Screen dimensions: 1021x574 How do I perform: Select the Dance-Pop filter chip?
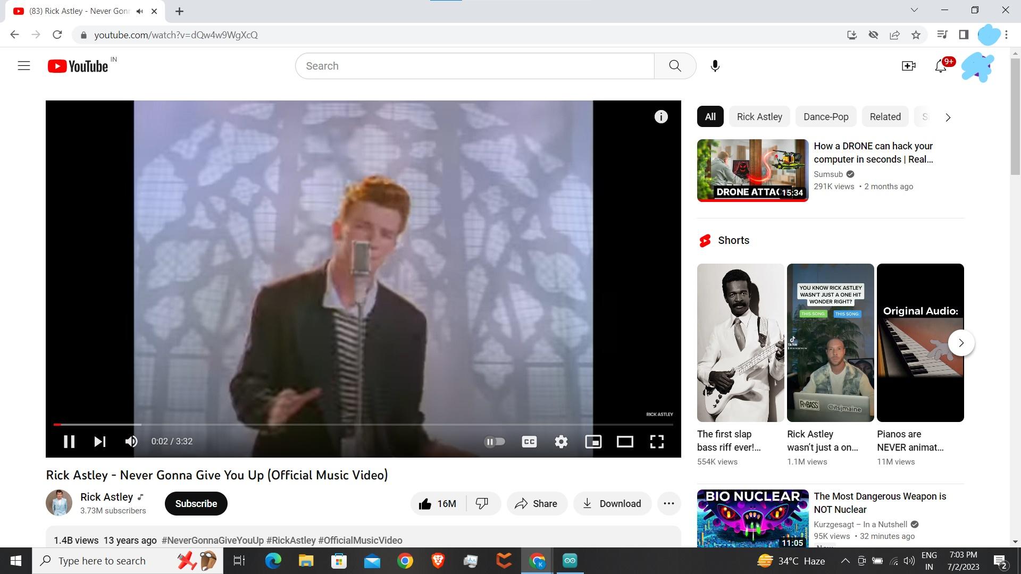(x=826, y=117)
